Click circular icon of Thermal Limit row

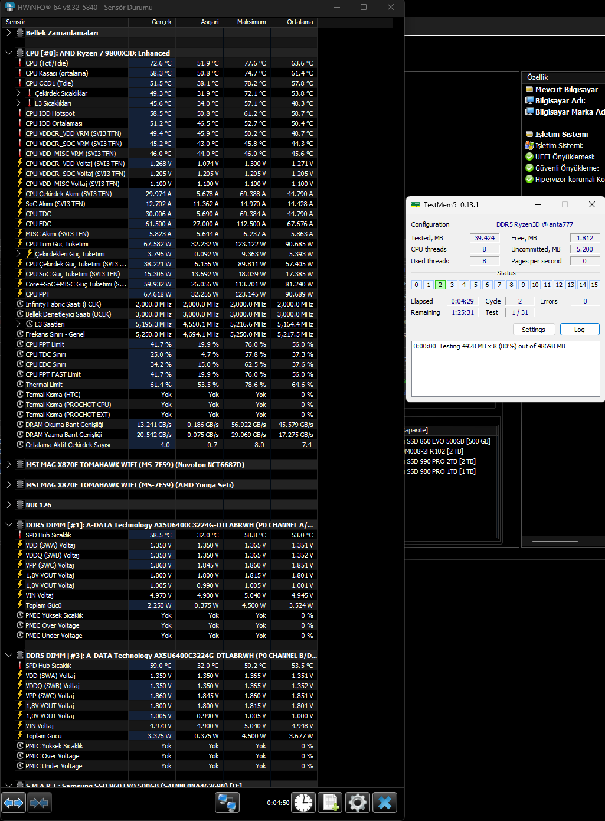(x=20, y=385)
